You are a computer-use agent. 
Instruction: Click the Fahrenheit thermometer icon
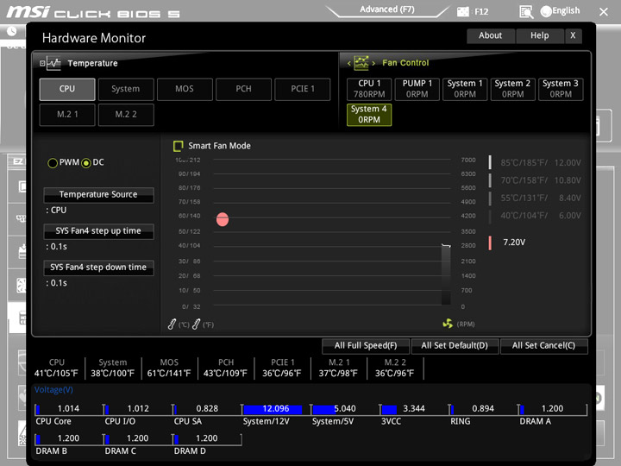pos(196,324)
